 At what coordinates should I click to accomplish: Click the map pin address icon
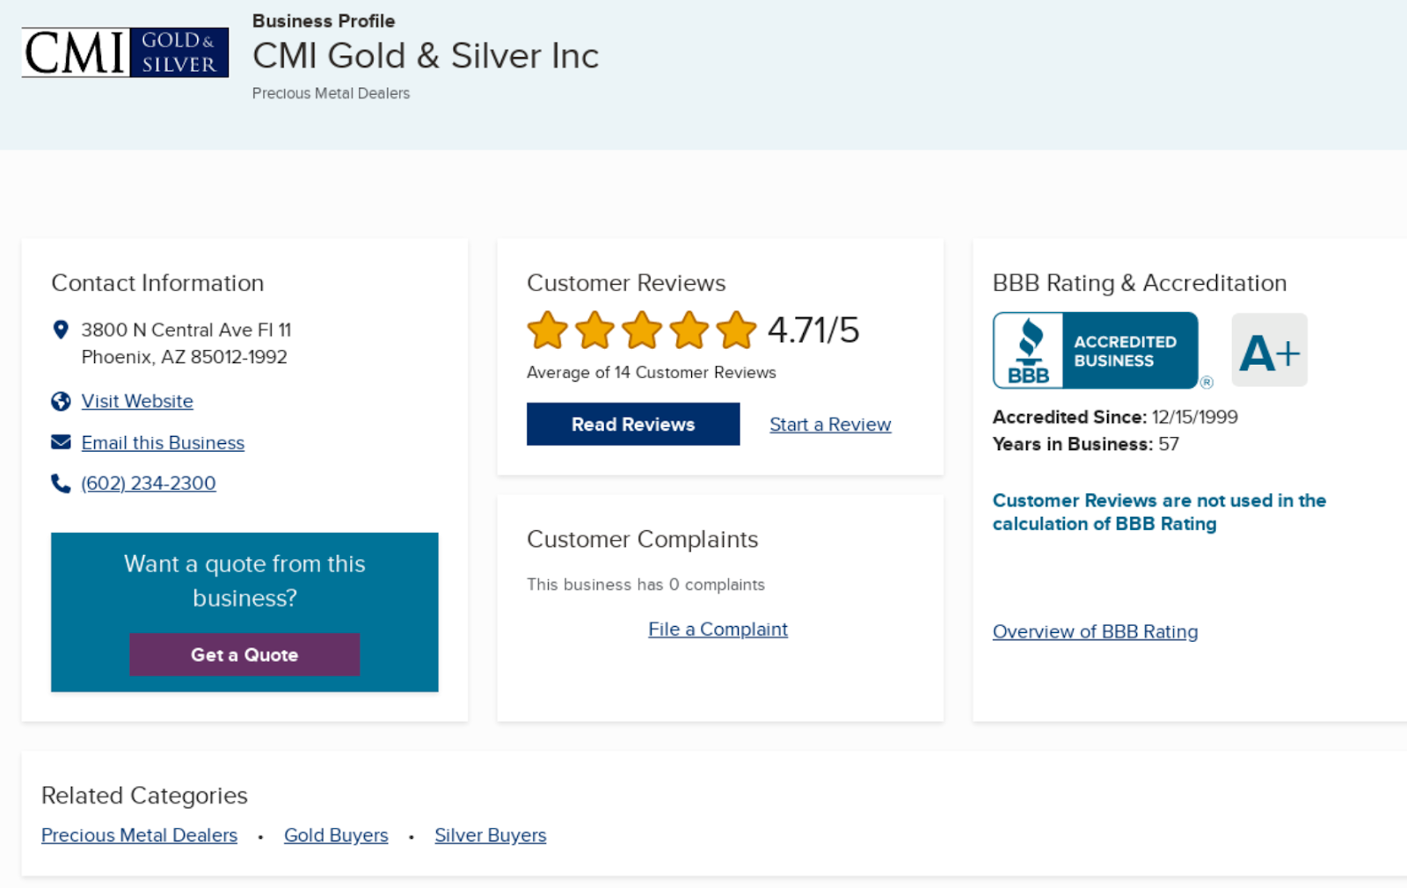(61, 330)
